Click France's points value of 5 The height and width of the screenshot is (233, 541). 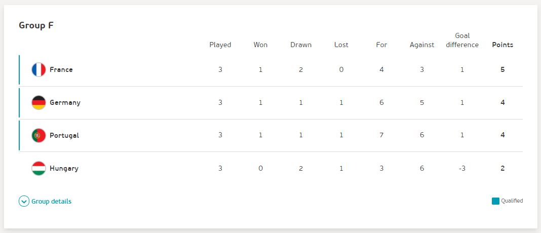click(x=503, y=69)
